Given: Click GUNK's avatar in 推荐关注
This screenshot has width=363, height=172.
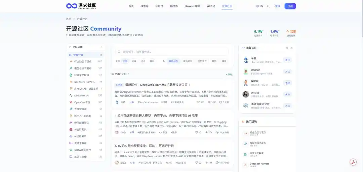Looking at the screenshot, I should point(246,83).
